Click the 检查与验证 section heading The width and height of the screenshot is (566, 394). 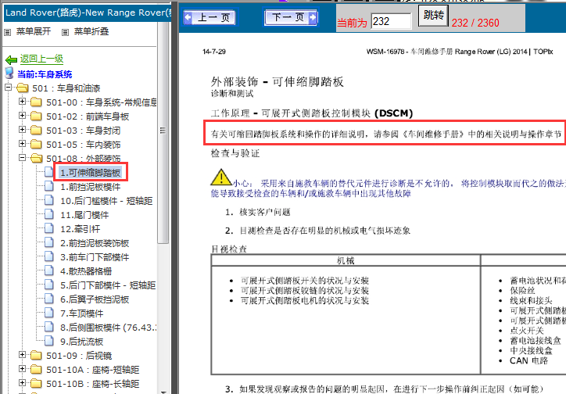[x=235, y=153]
